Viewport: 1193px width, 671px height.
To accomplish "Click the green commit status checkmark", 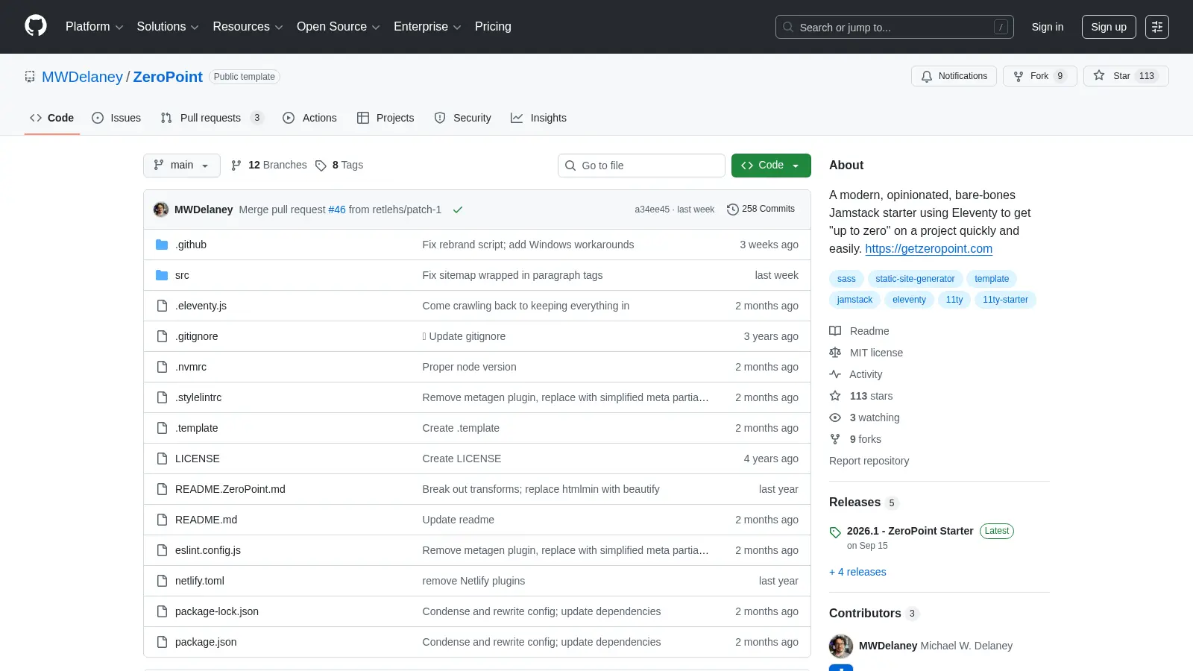I will coord(458,210).
